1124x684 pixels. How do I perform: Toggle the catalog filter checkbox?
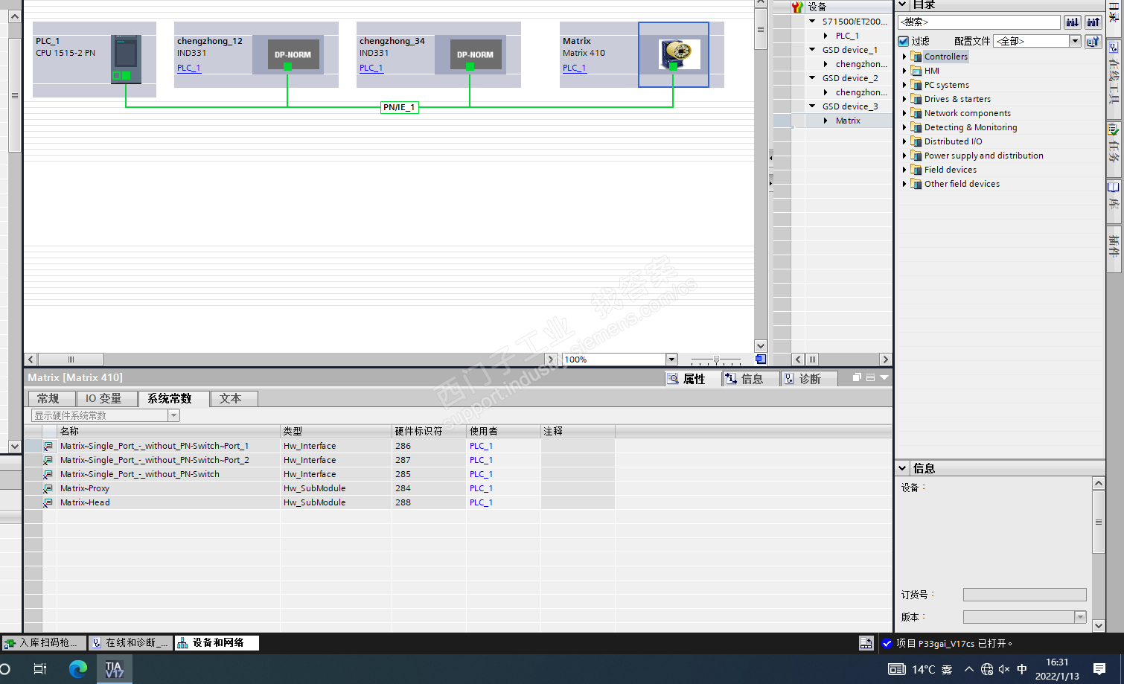(x=904, y=42)
